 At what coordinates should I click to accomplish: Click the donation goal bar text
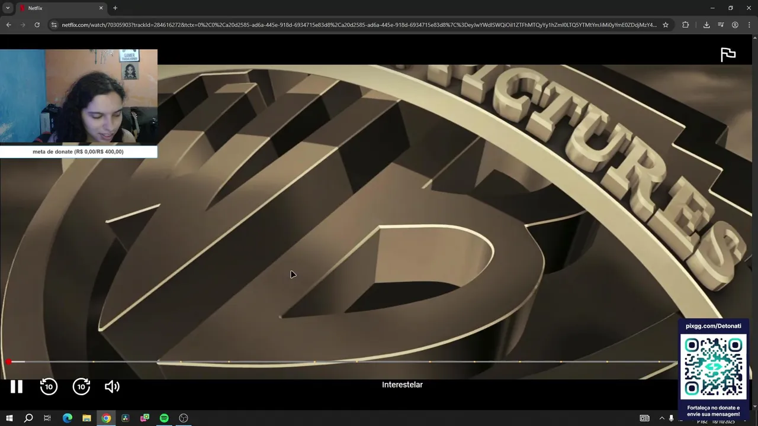click(x=78, y=151)
